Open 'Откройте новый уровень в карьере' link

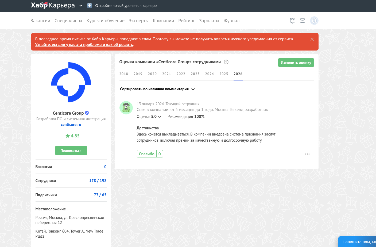click(126, 6)
